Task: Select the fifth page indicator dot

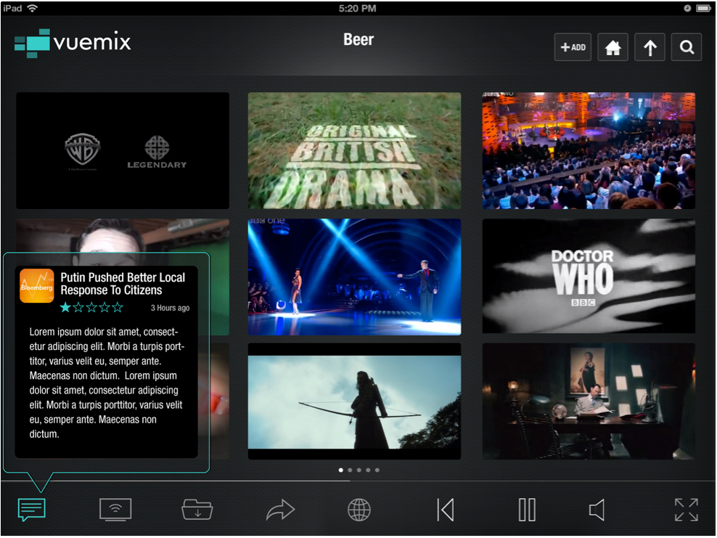Action: coord(377,470)
